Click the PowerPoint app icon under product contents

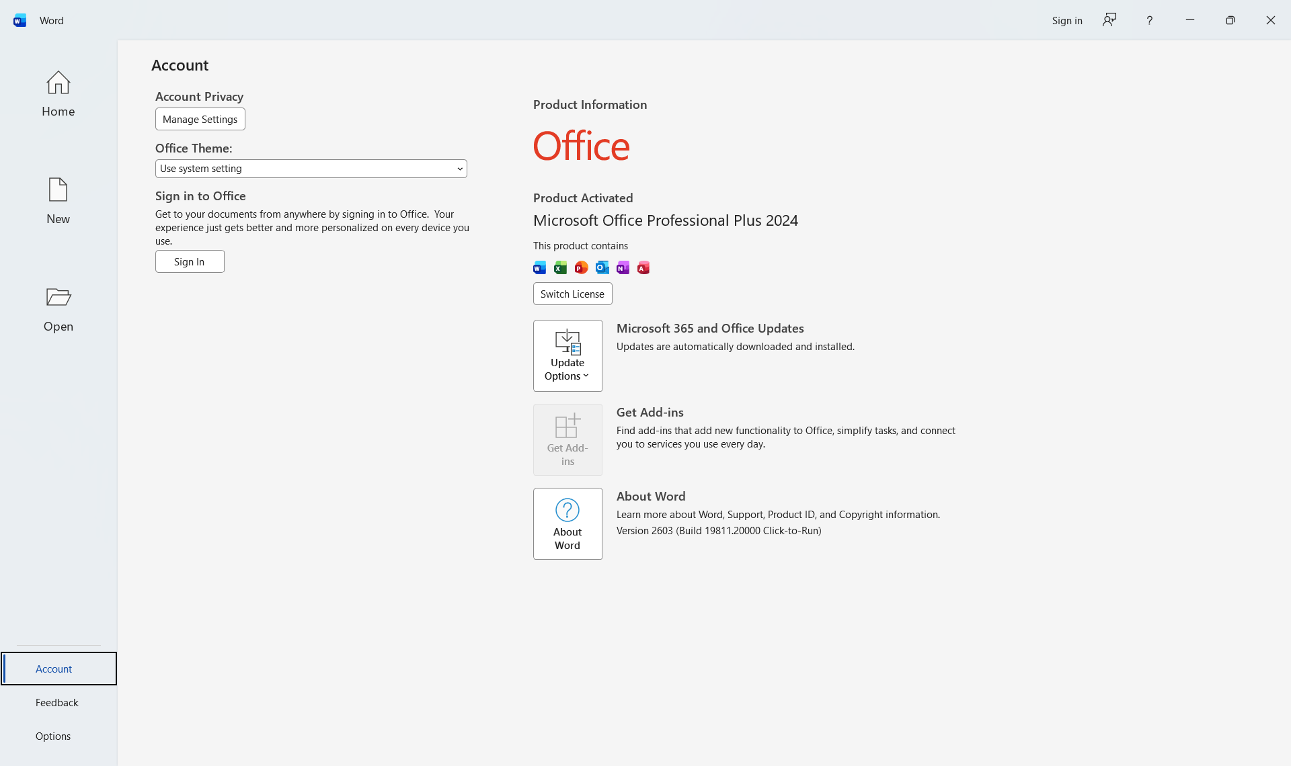click(x=581, y=268)
